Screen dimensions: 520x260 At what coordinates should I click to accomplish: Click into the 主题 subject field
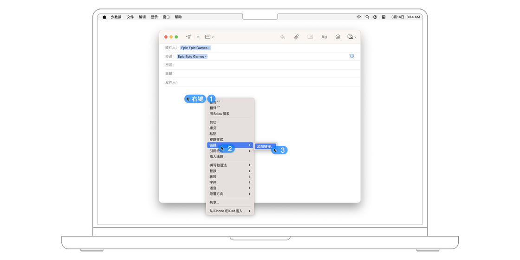[x=263, y=74]
